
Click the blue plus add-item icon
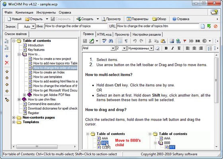pyautogui.click(x=7, y=56)
